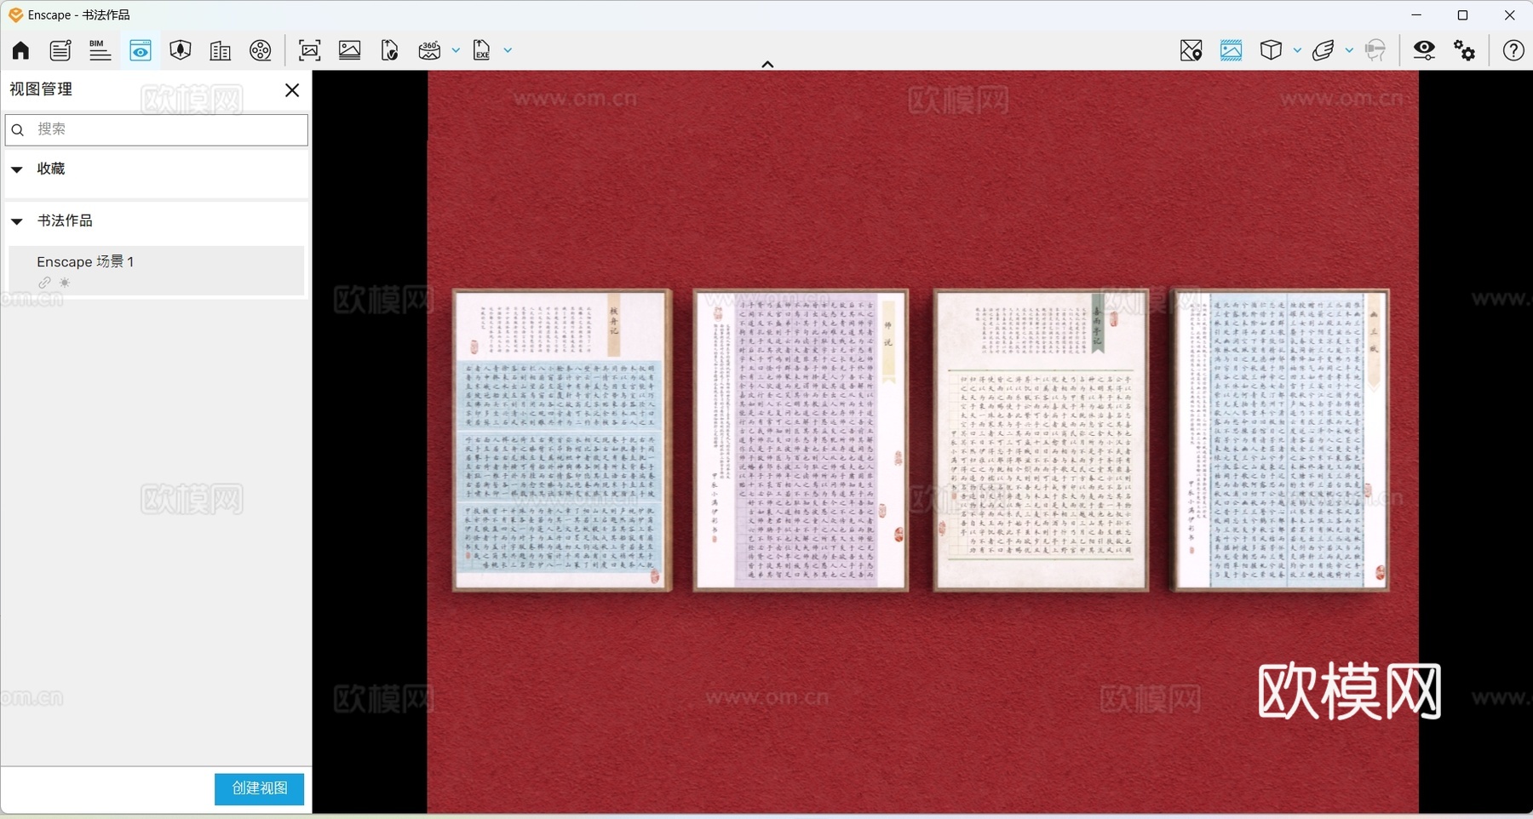1533x819 pixels.
Task: Go to the Enscape home icon
Action: [20, 50]
